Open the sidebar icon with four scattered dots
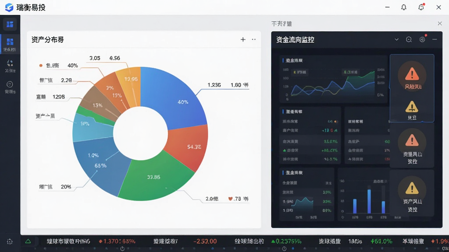449x252 pixels. tap(10, 63)
